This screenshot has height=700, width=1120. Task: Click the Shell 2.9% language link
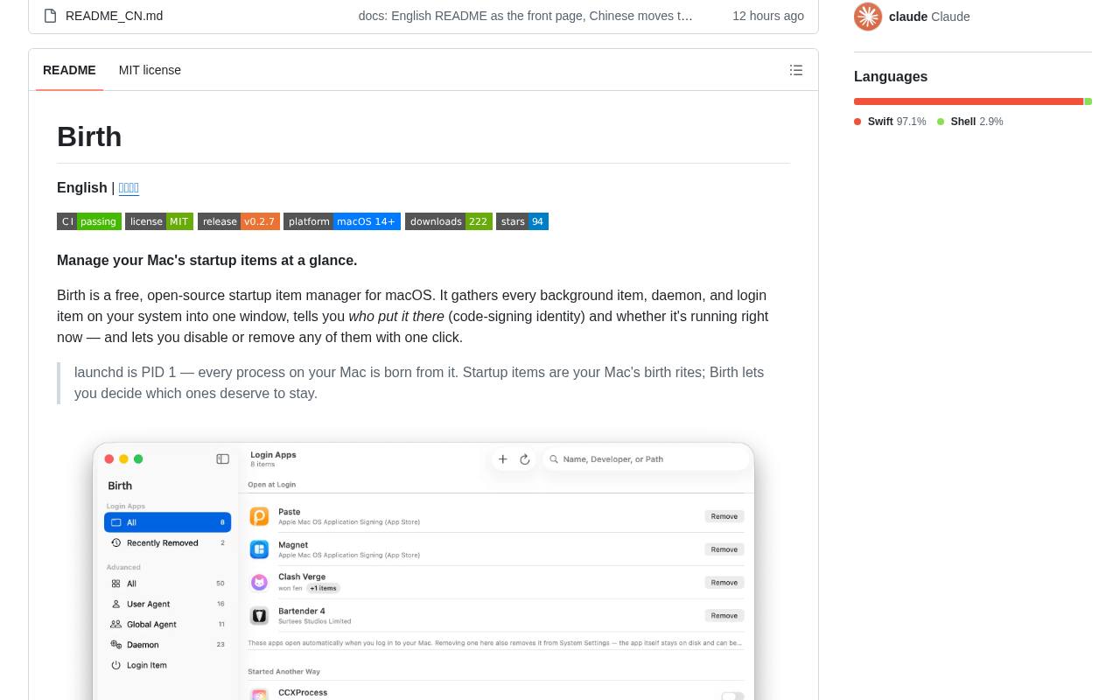pos(970,122)
